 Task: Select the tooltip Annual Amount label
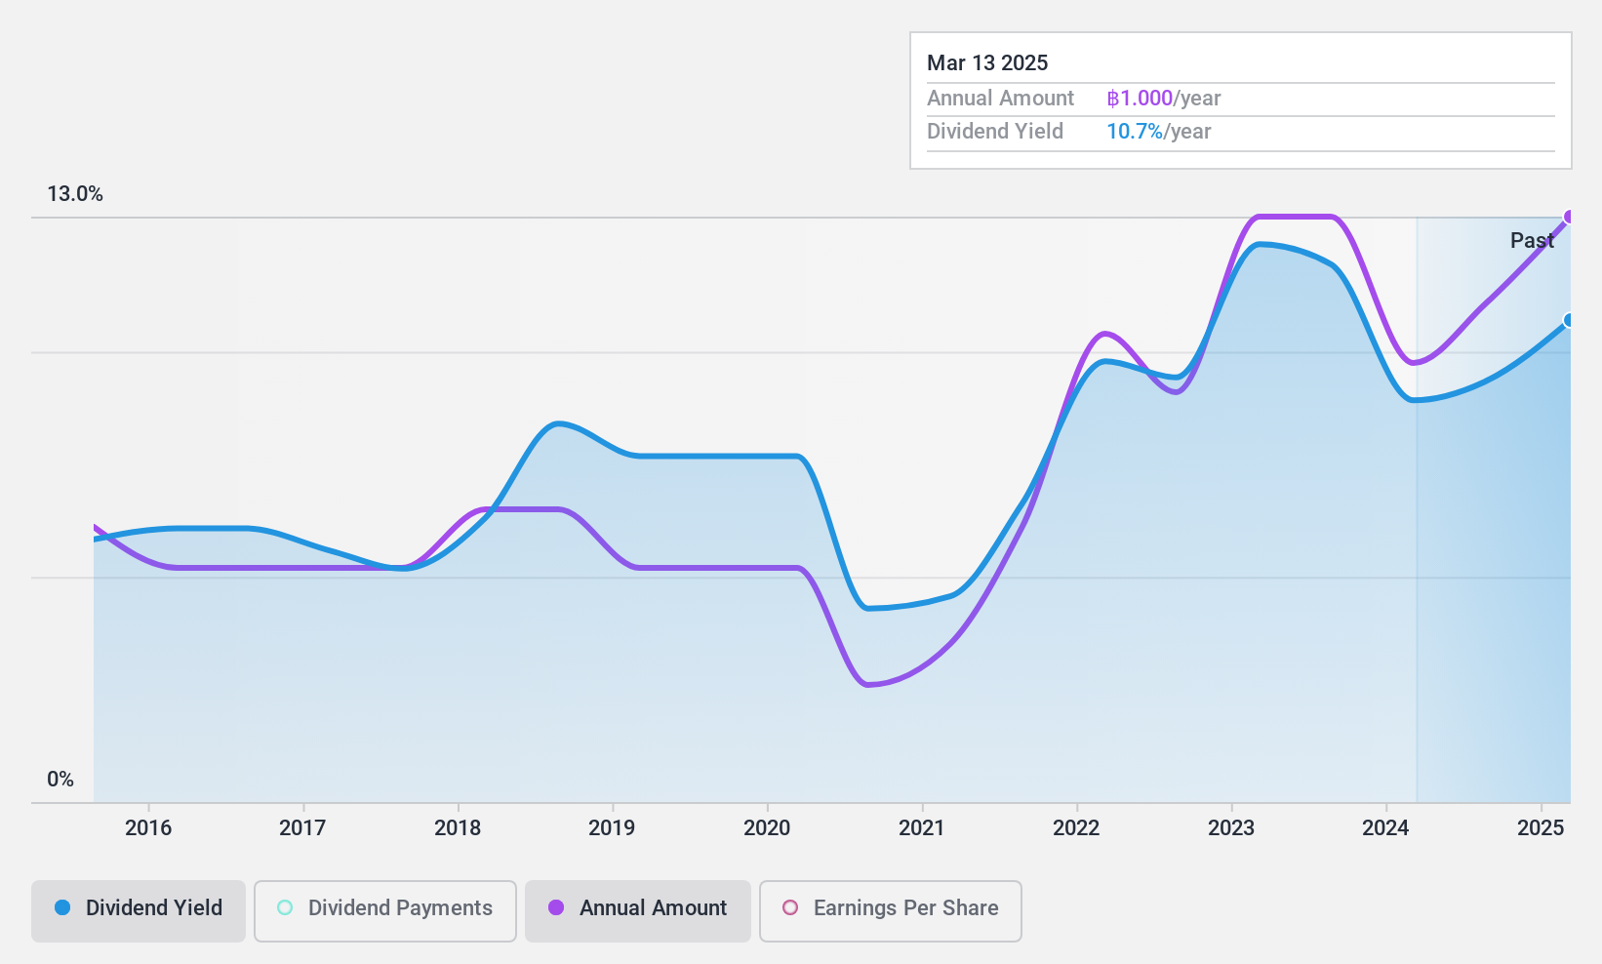(x=1000, y=99)
